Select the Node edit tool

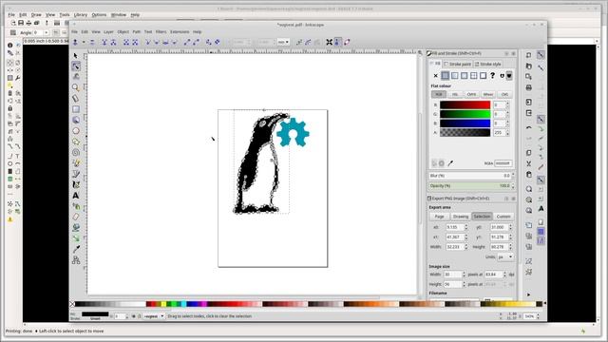[x=76, y=66]
